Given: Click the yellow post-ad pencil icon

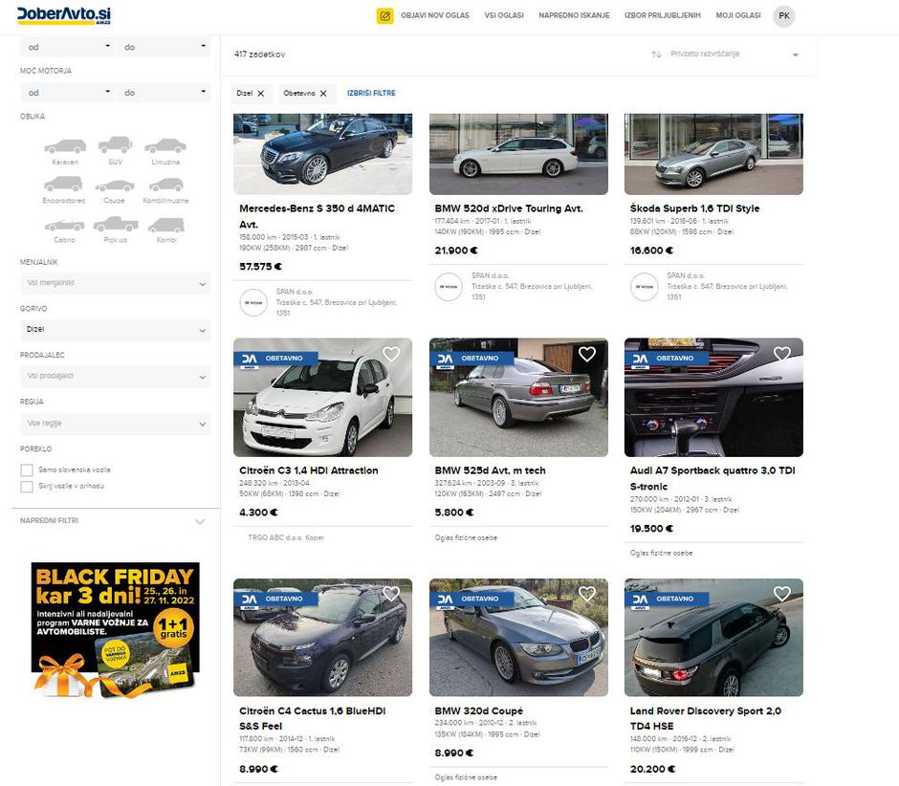Looking at the screenshot, I should [x=384, y=16].
